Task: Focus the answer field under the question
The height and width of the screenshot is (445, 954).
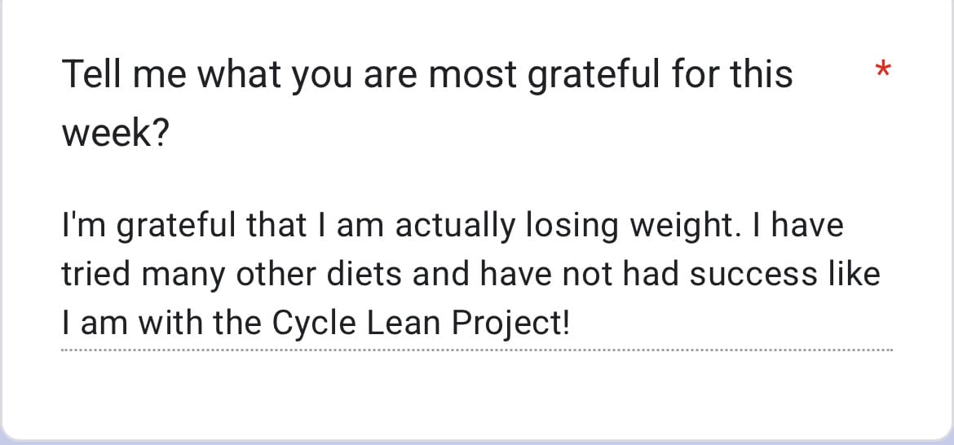Action: pos(477,274)
